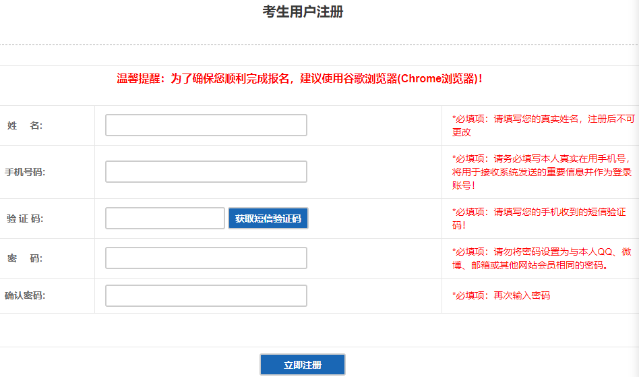Image resolution: width=639 pixels, height=377 pixels.
Task: Click the 验证码 verification code input field
Action: tap(164, 219)
